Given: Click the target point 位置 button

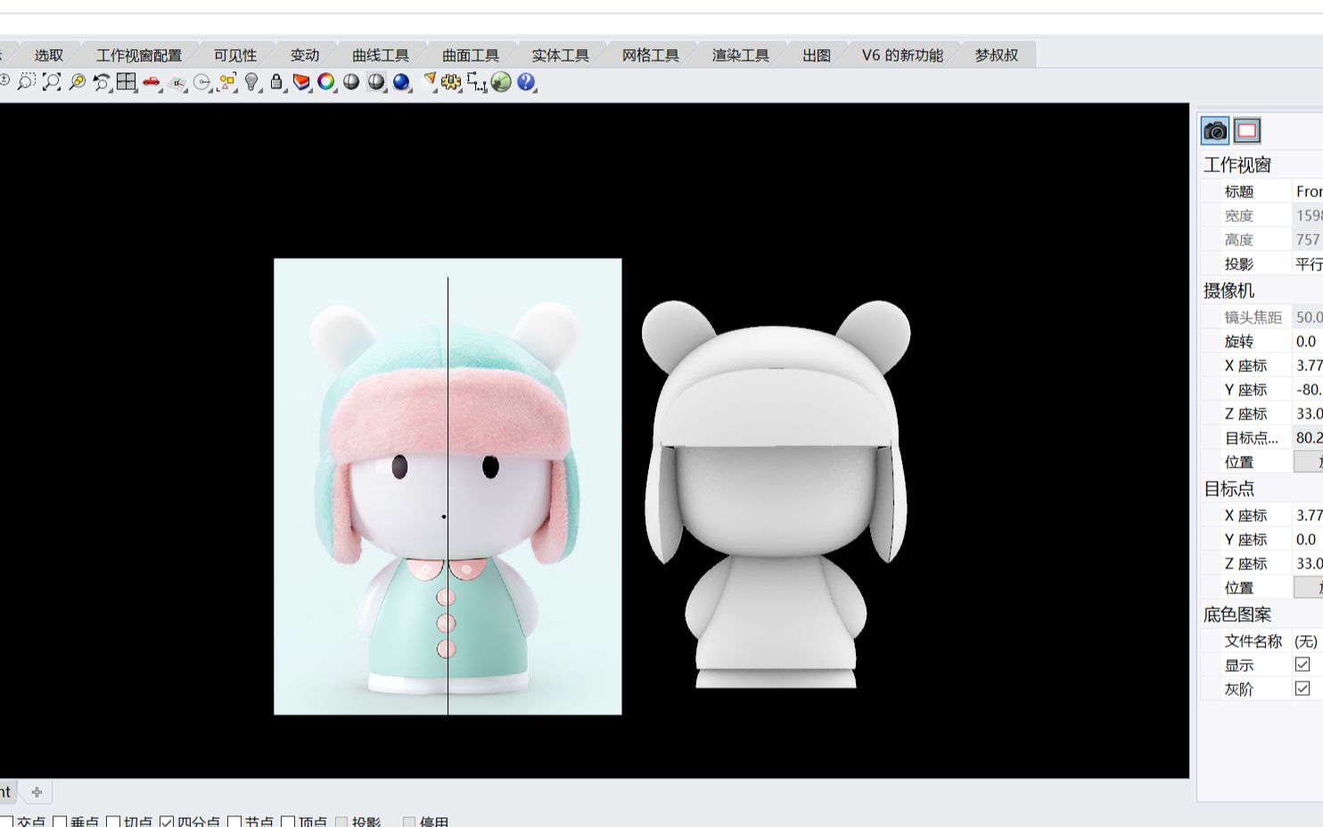Looking at the screenshot, I should tap(1309, 587).
